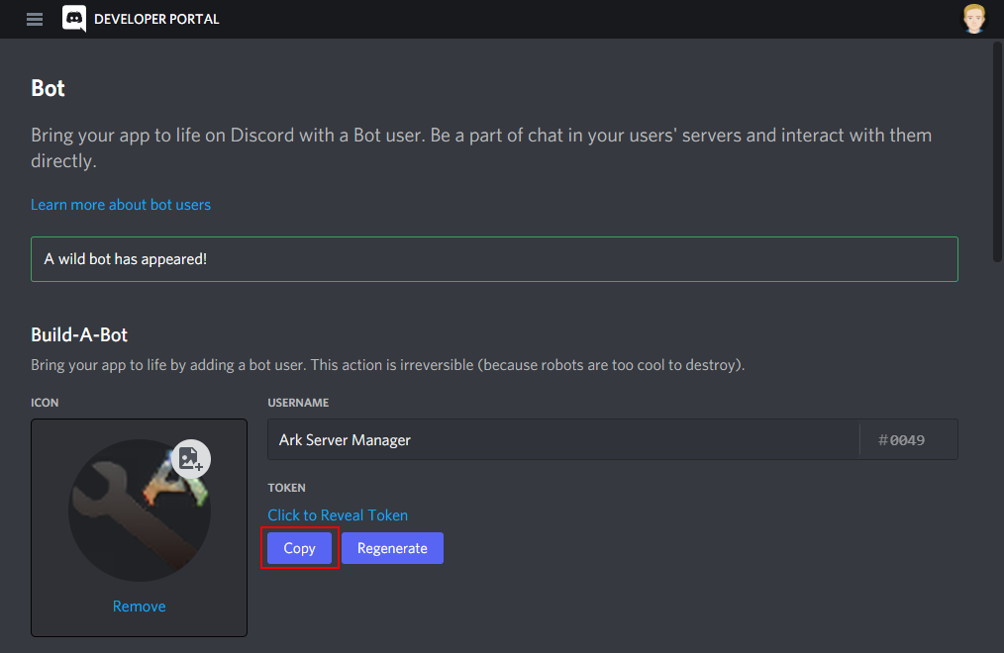Click the upload image icon on bot avatar

pyautogui.click(x=191, y=458)
